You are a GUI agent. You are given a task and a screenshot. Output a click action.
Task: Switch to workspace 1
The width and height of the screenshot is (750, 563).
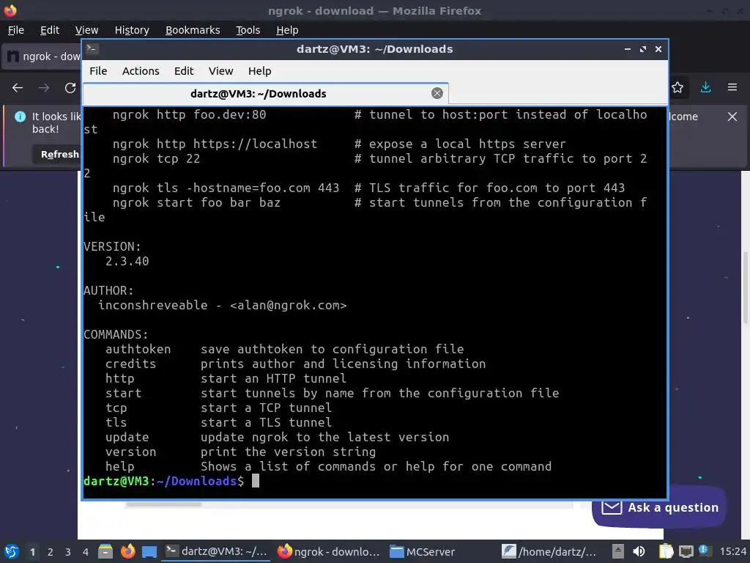pos(32,552)
